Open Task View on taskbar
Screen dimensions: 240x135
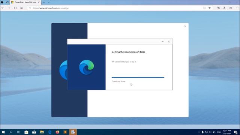[x=18, y=132]
